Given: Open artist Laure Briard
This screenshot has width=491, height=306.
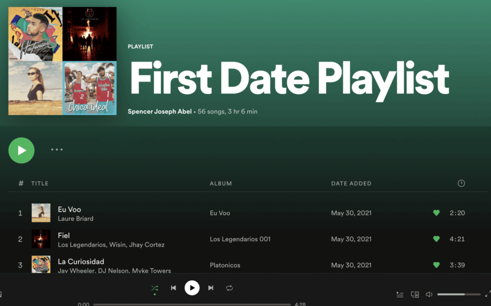Looking at the screenshot, I should (75, 218).
